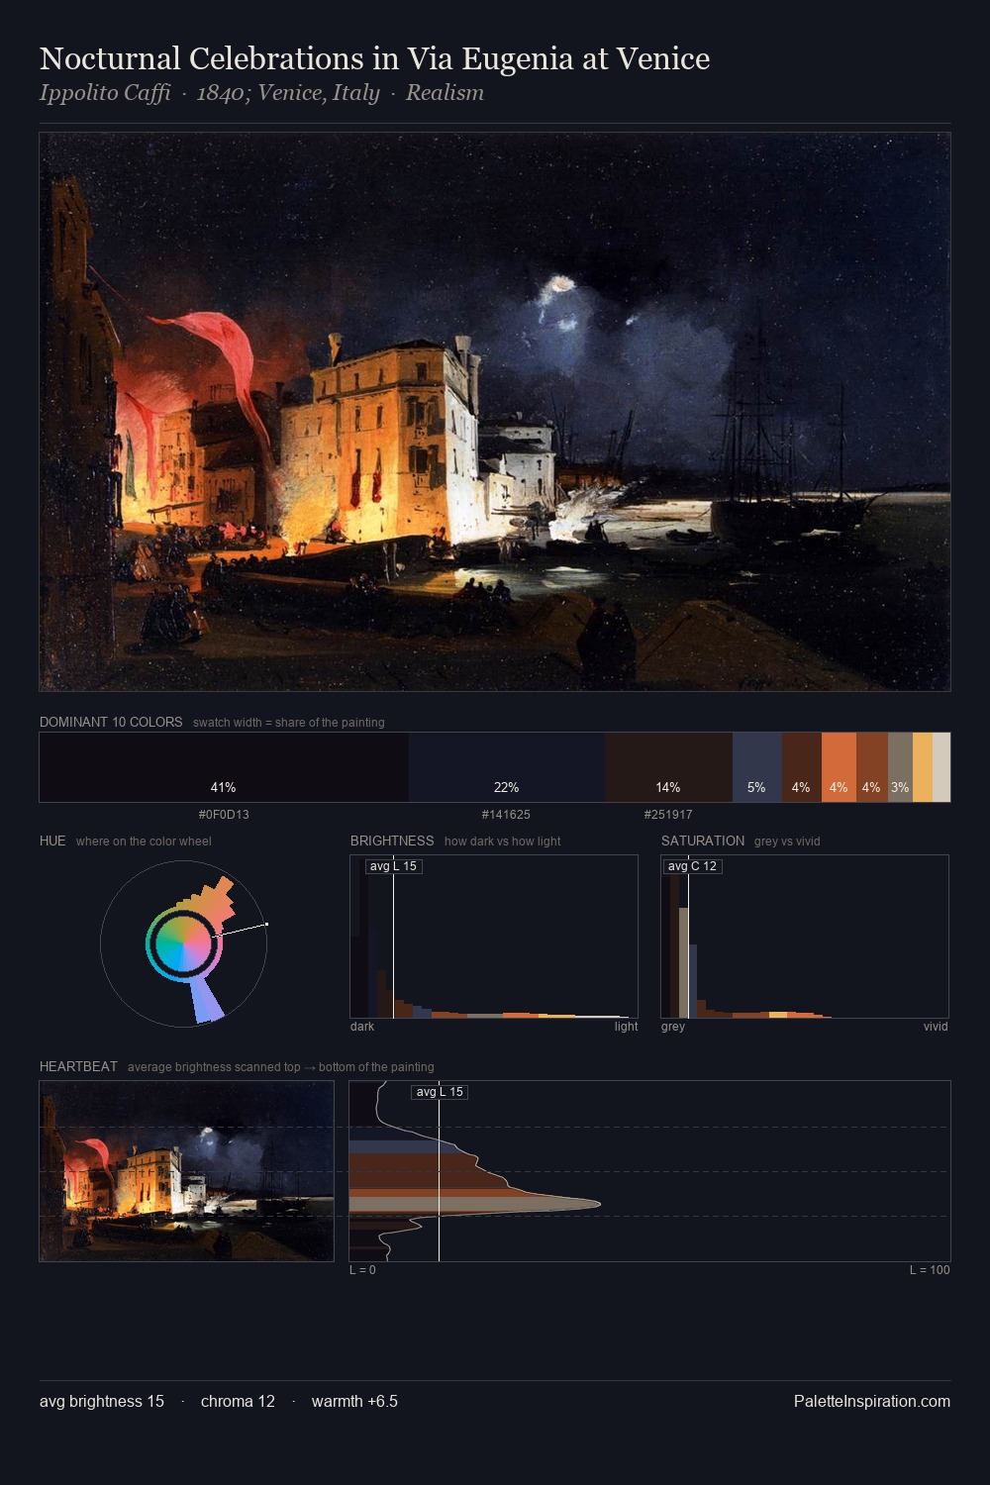Click 'chroma 12' footer stat
Image resolution: width=990 pixels, height=1485 pixels.
click(238, 1401)
